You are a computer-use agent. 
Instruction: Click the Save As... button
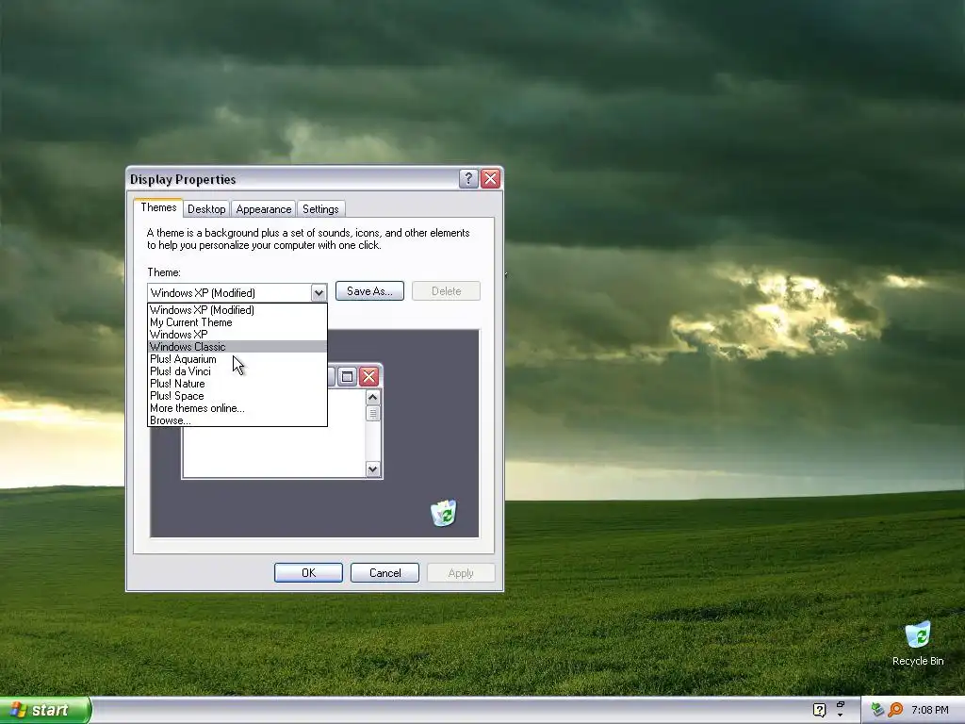tap(369, 291)
